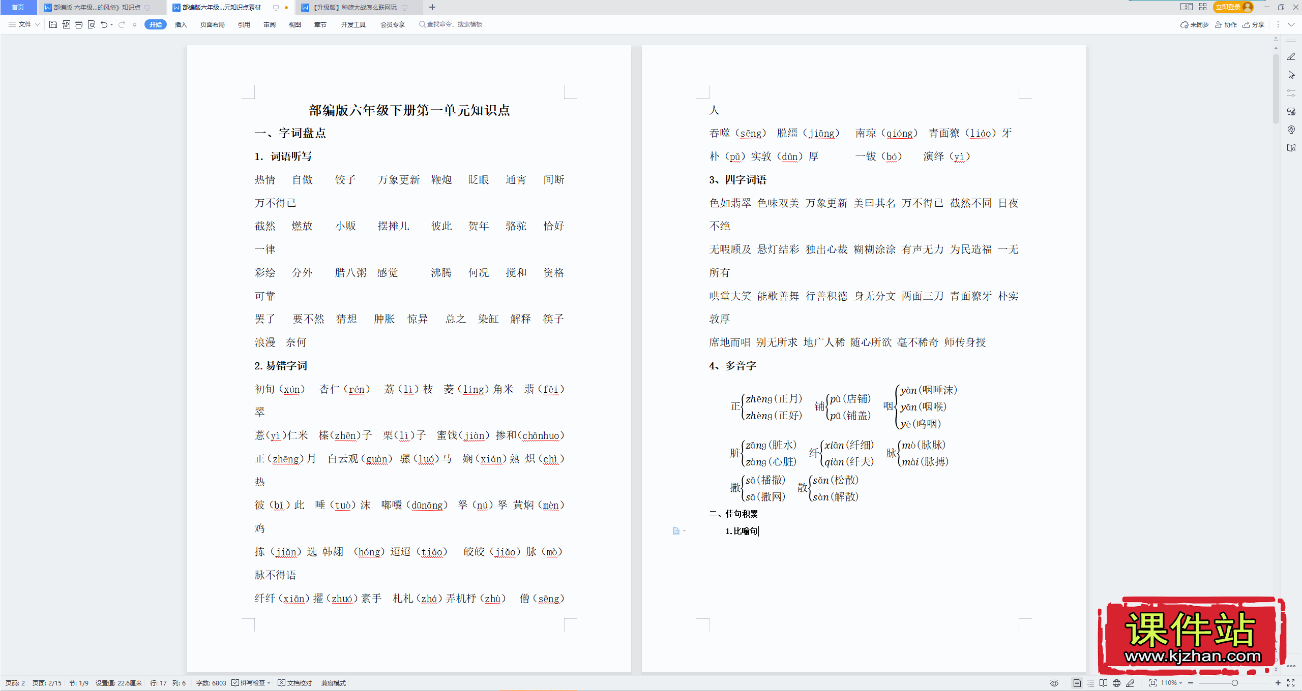Click the 字数: 6803 word count

[211, 683]
